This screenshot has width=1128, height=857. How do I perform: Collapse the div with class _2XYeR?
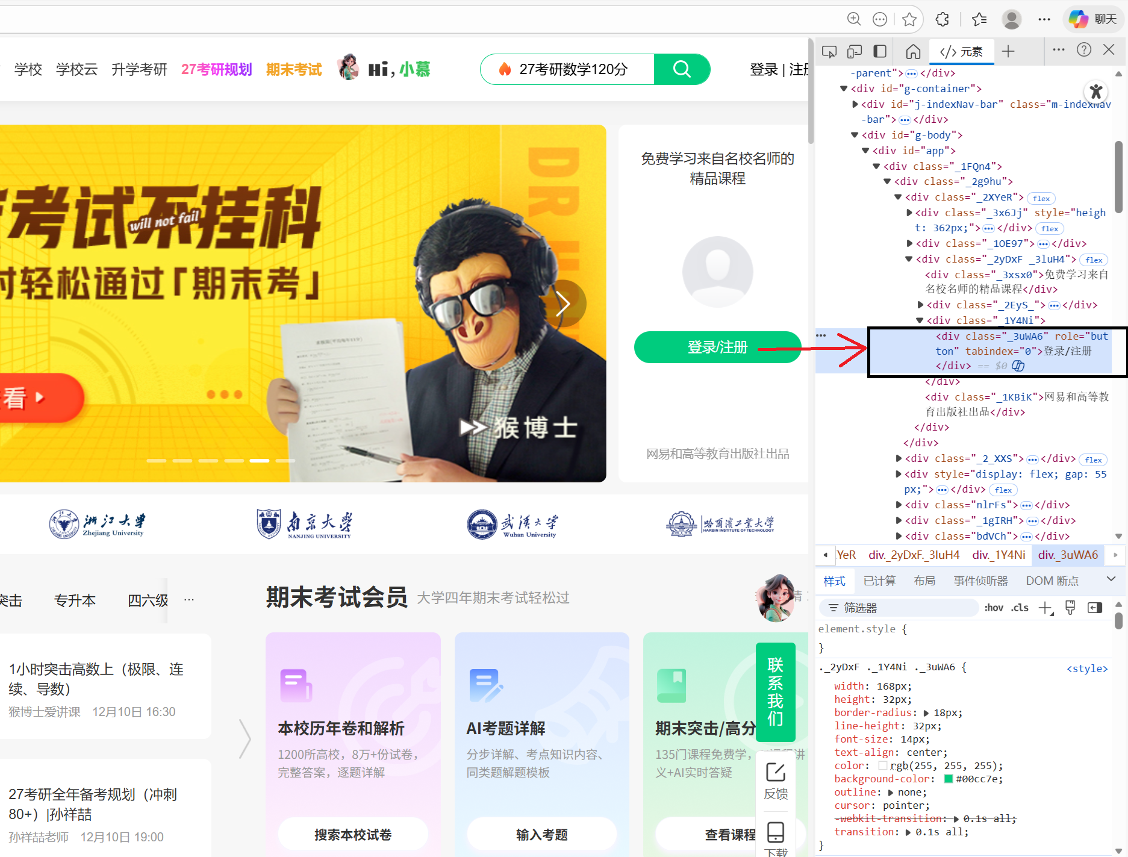pyautogui.click(x=899, y=197)
